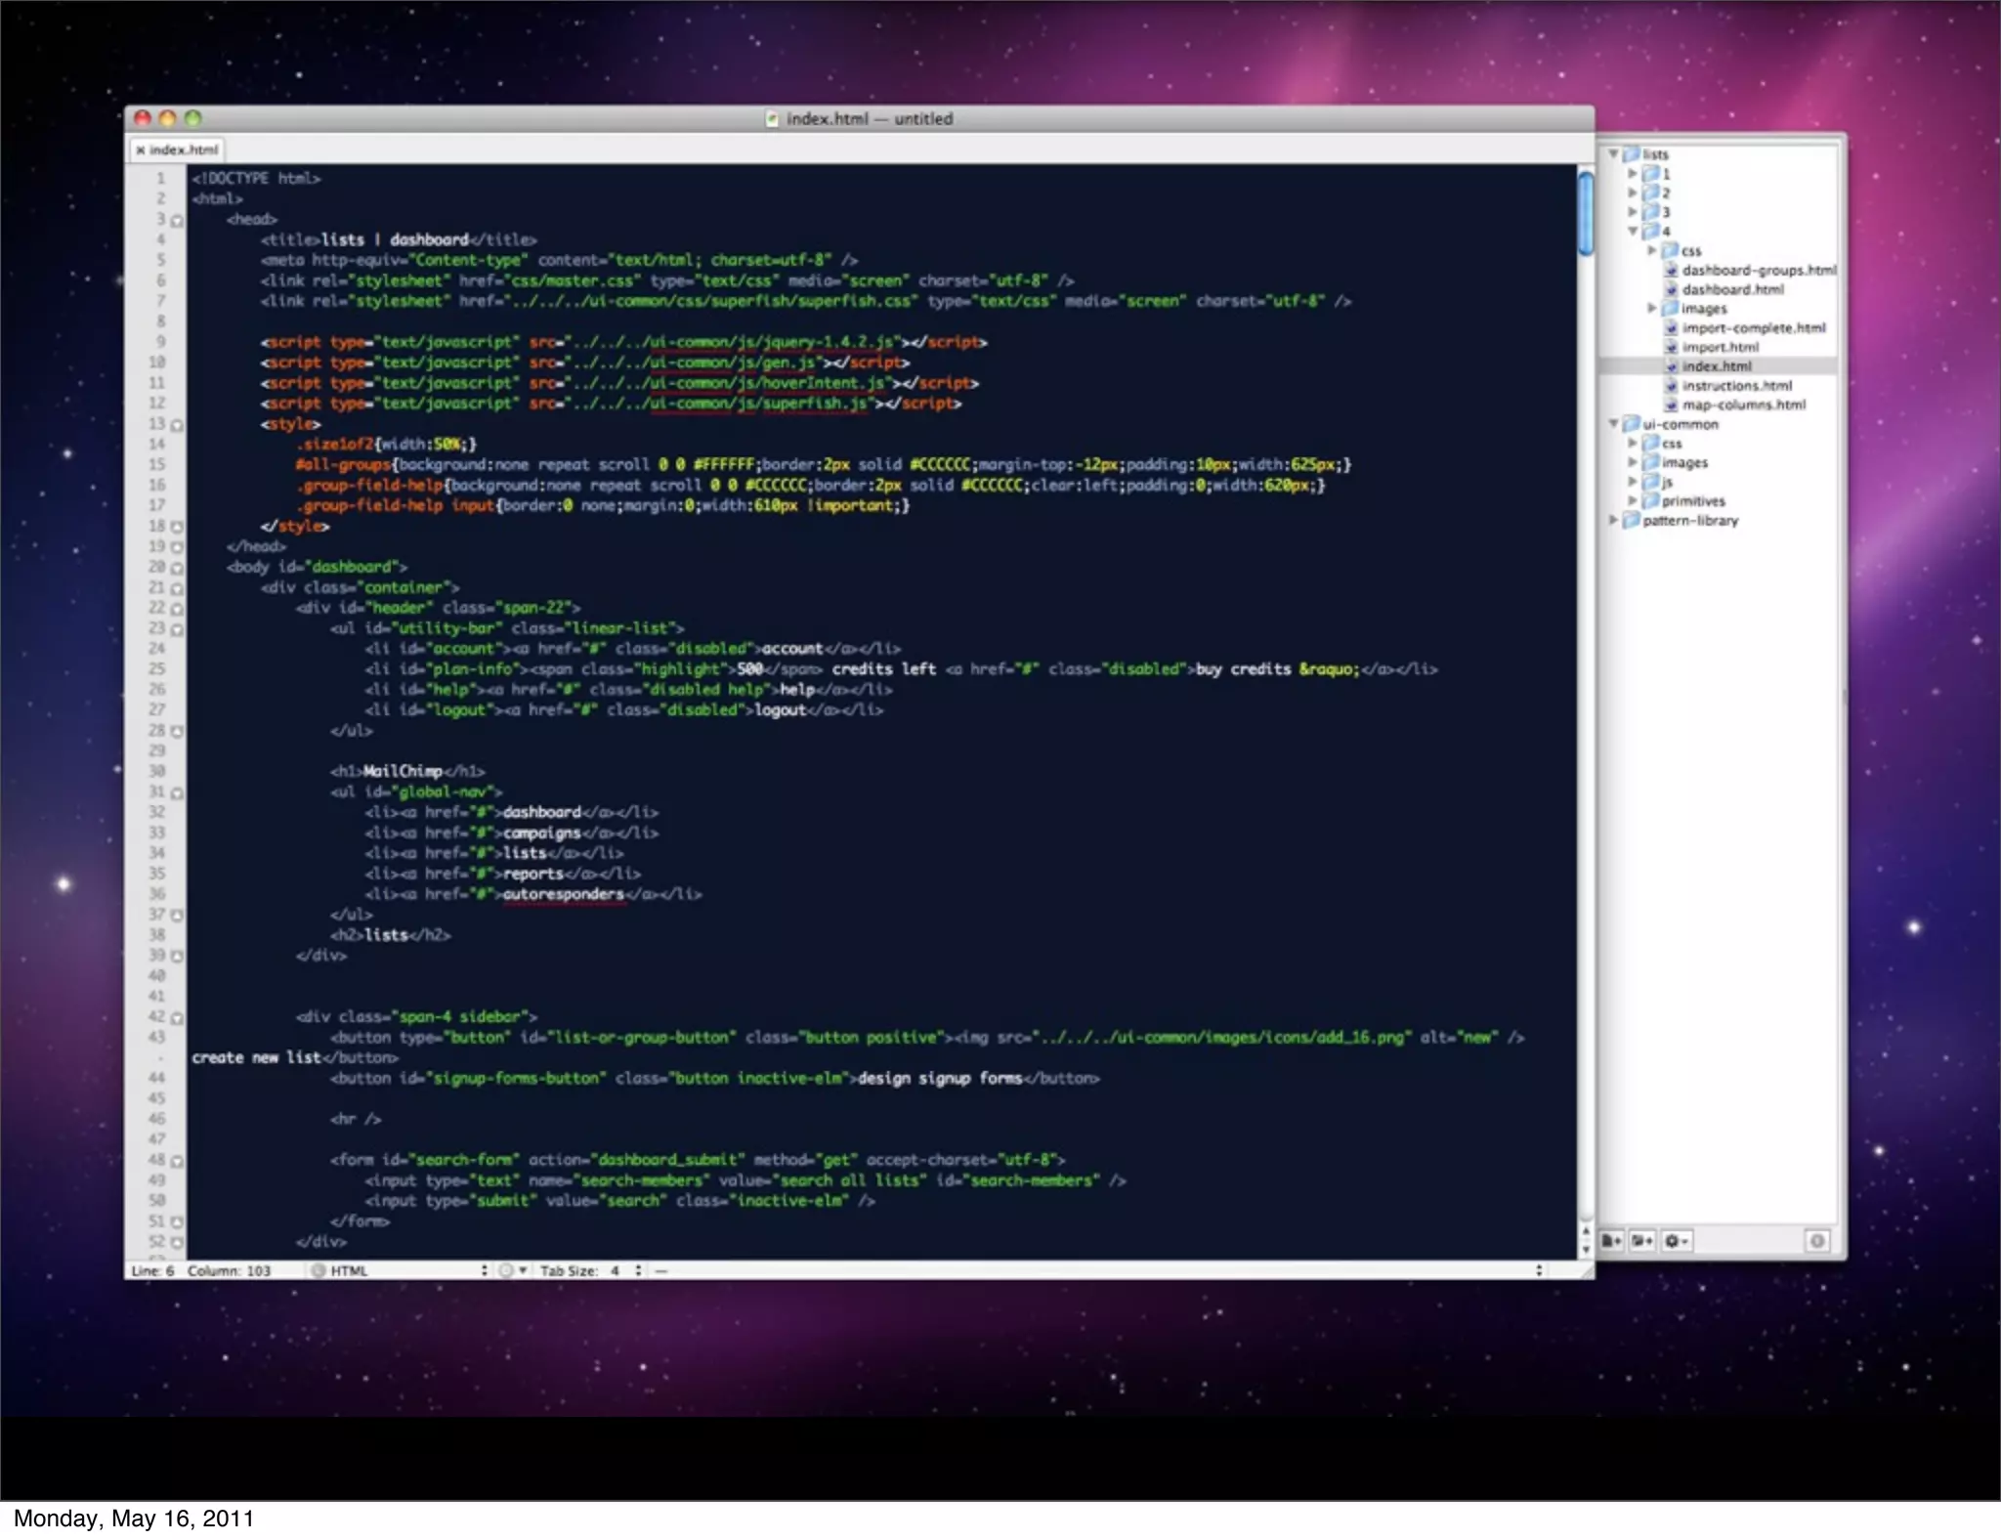Click the pattern-library folder icon

[1631, 520]
